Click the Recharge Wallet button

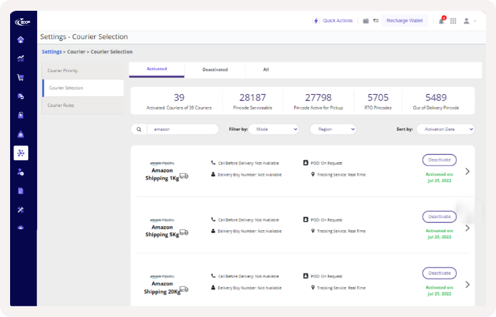coord(404,21)
